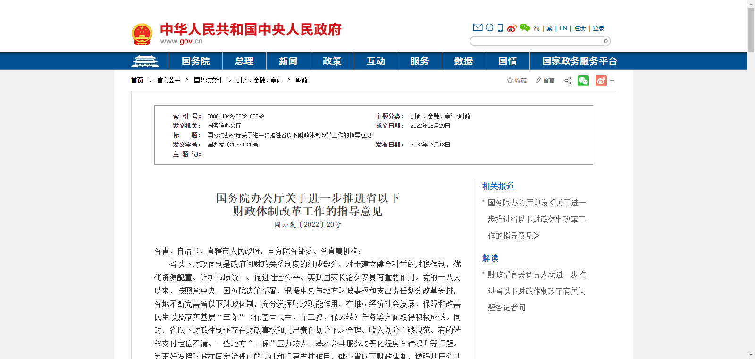Click the 成文日期 value 2022年05月29日
755x359 pixels.
430,126
